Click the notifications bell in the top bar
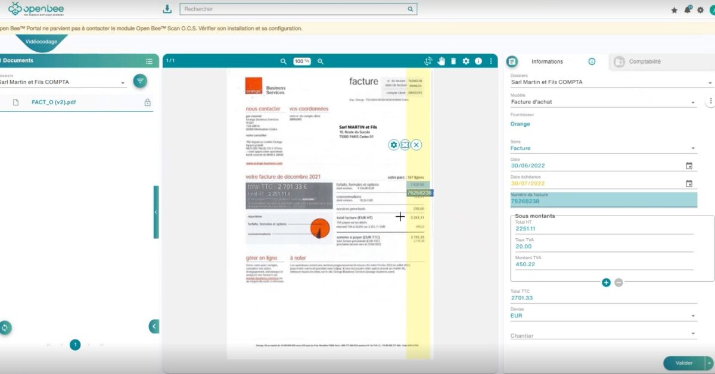715x374 pixels. (688, 9)
